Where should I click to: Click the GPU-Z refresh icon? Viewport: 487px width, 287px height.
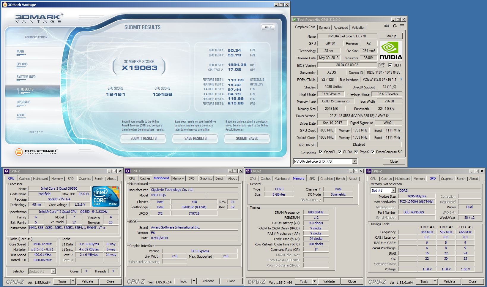coord(395,26)
